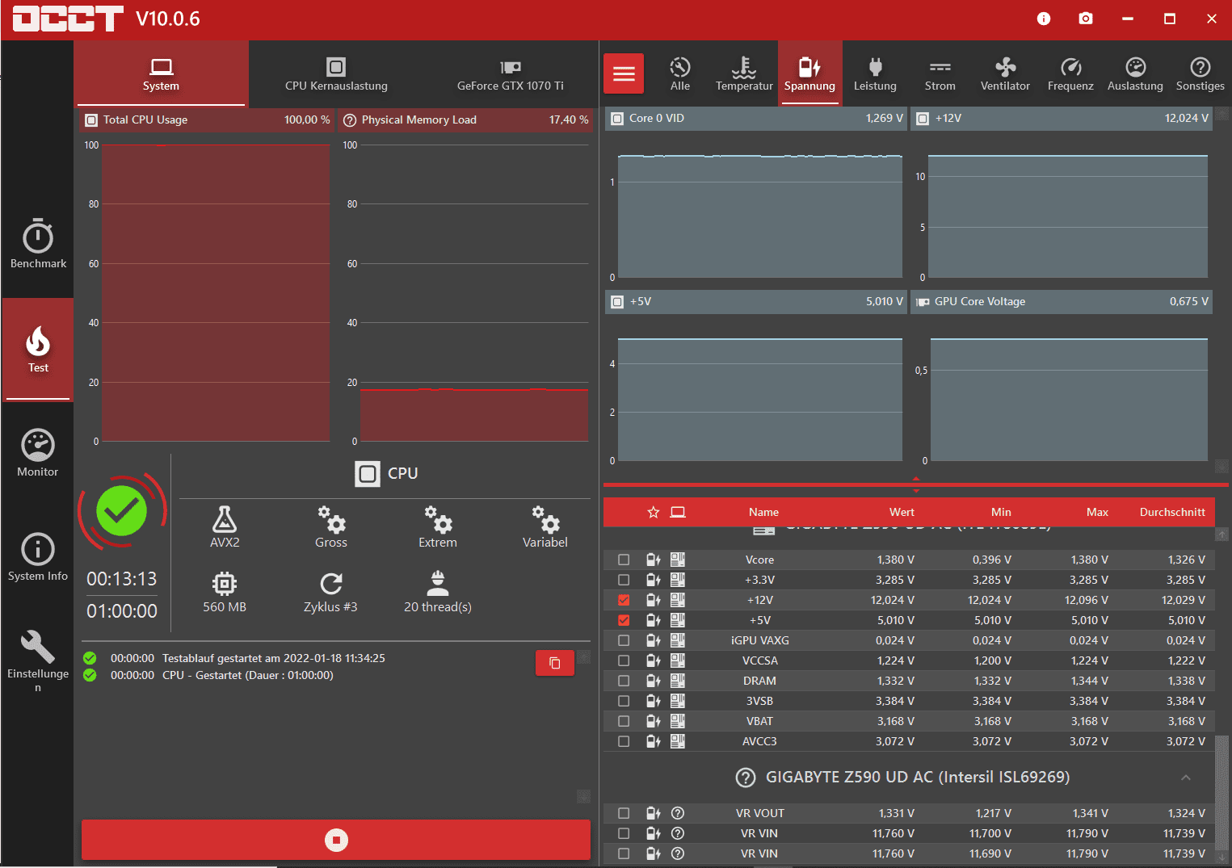Sort by Durchschnitt column header

(1172, 512)
